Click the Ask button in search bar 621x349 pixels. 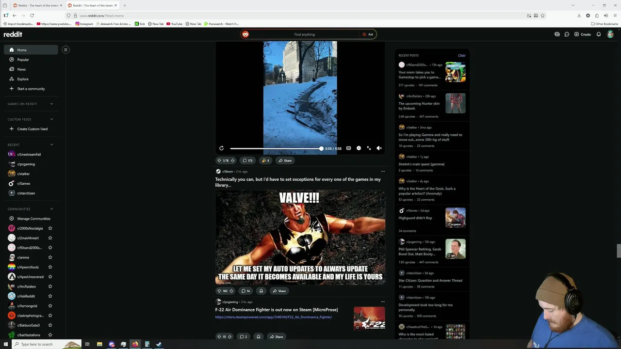tap(368, 34)
